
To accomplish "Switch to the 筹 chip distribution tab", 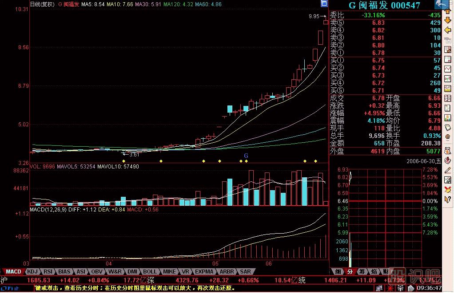I will click(x=362, y=271).
